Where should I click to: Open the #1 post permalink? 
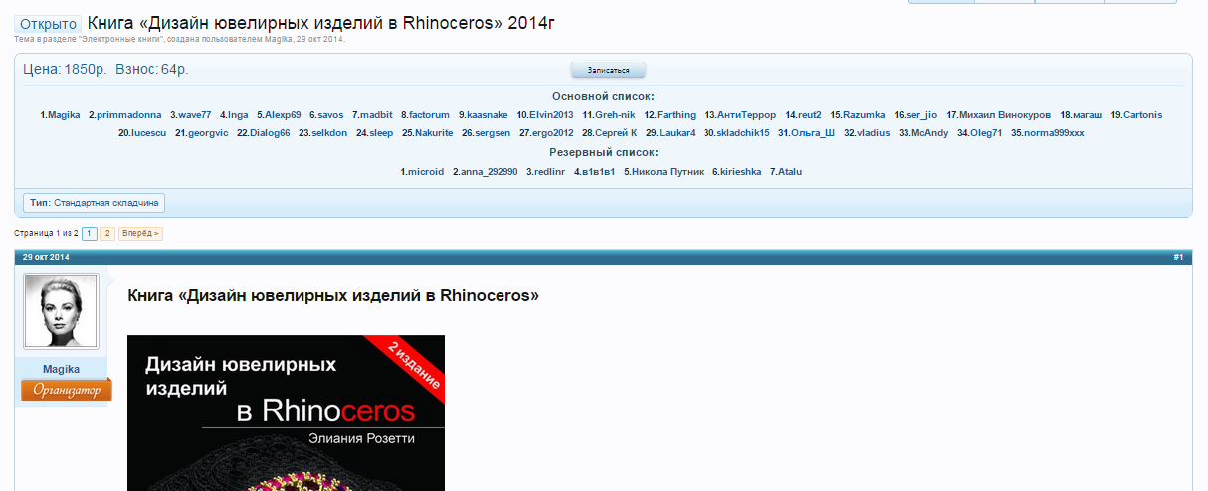click(1178, 258)
